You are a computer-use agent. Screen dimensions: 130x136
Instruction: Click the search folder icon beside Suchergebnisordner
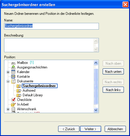point(19,86)
